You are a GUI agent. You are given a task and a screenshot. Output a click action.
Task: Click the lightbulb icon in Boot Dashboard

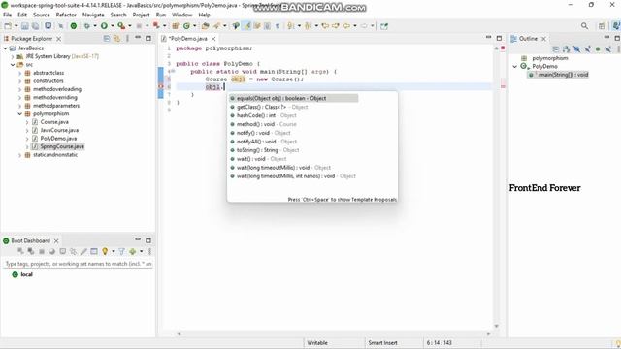click(x=105, y=251)
